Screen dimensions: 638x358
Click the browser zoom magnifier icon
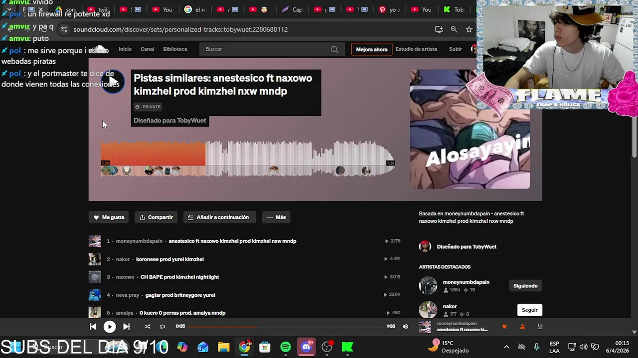coord(454,29)
